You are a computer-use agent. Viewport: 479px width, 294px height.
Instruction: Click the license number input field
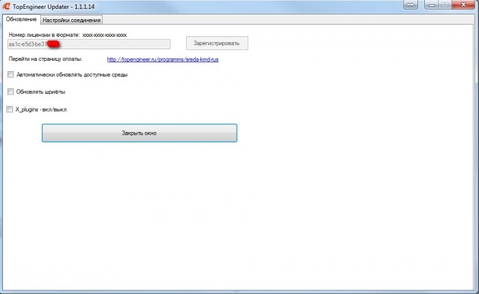click(88, 44)
